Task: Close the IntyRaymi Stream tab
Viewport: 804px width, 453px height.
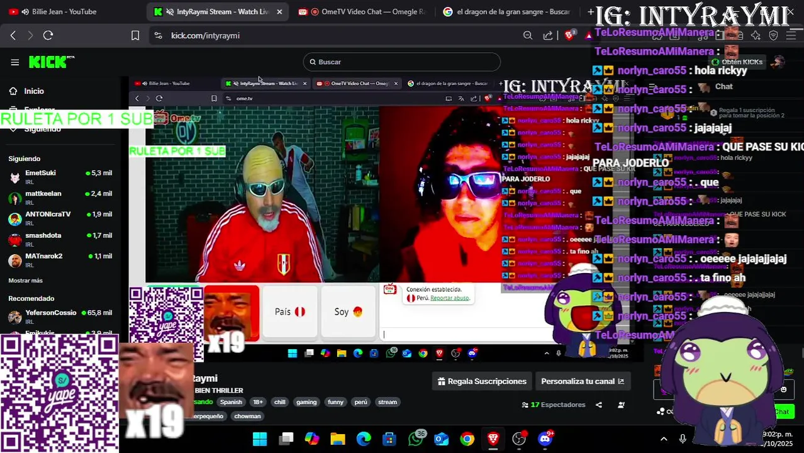Action: pos(279,11)
